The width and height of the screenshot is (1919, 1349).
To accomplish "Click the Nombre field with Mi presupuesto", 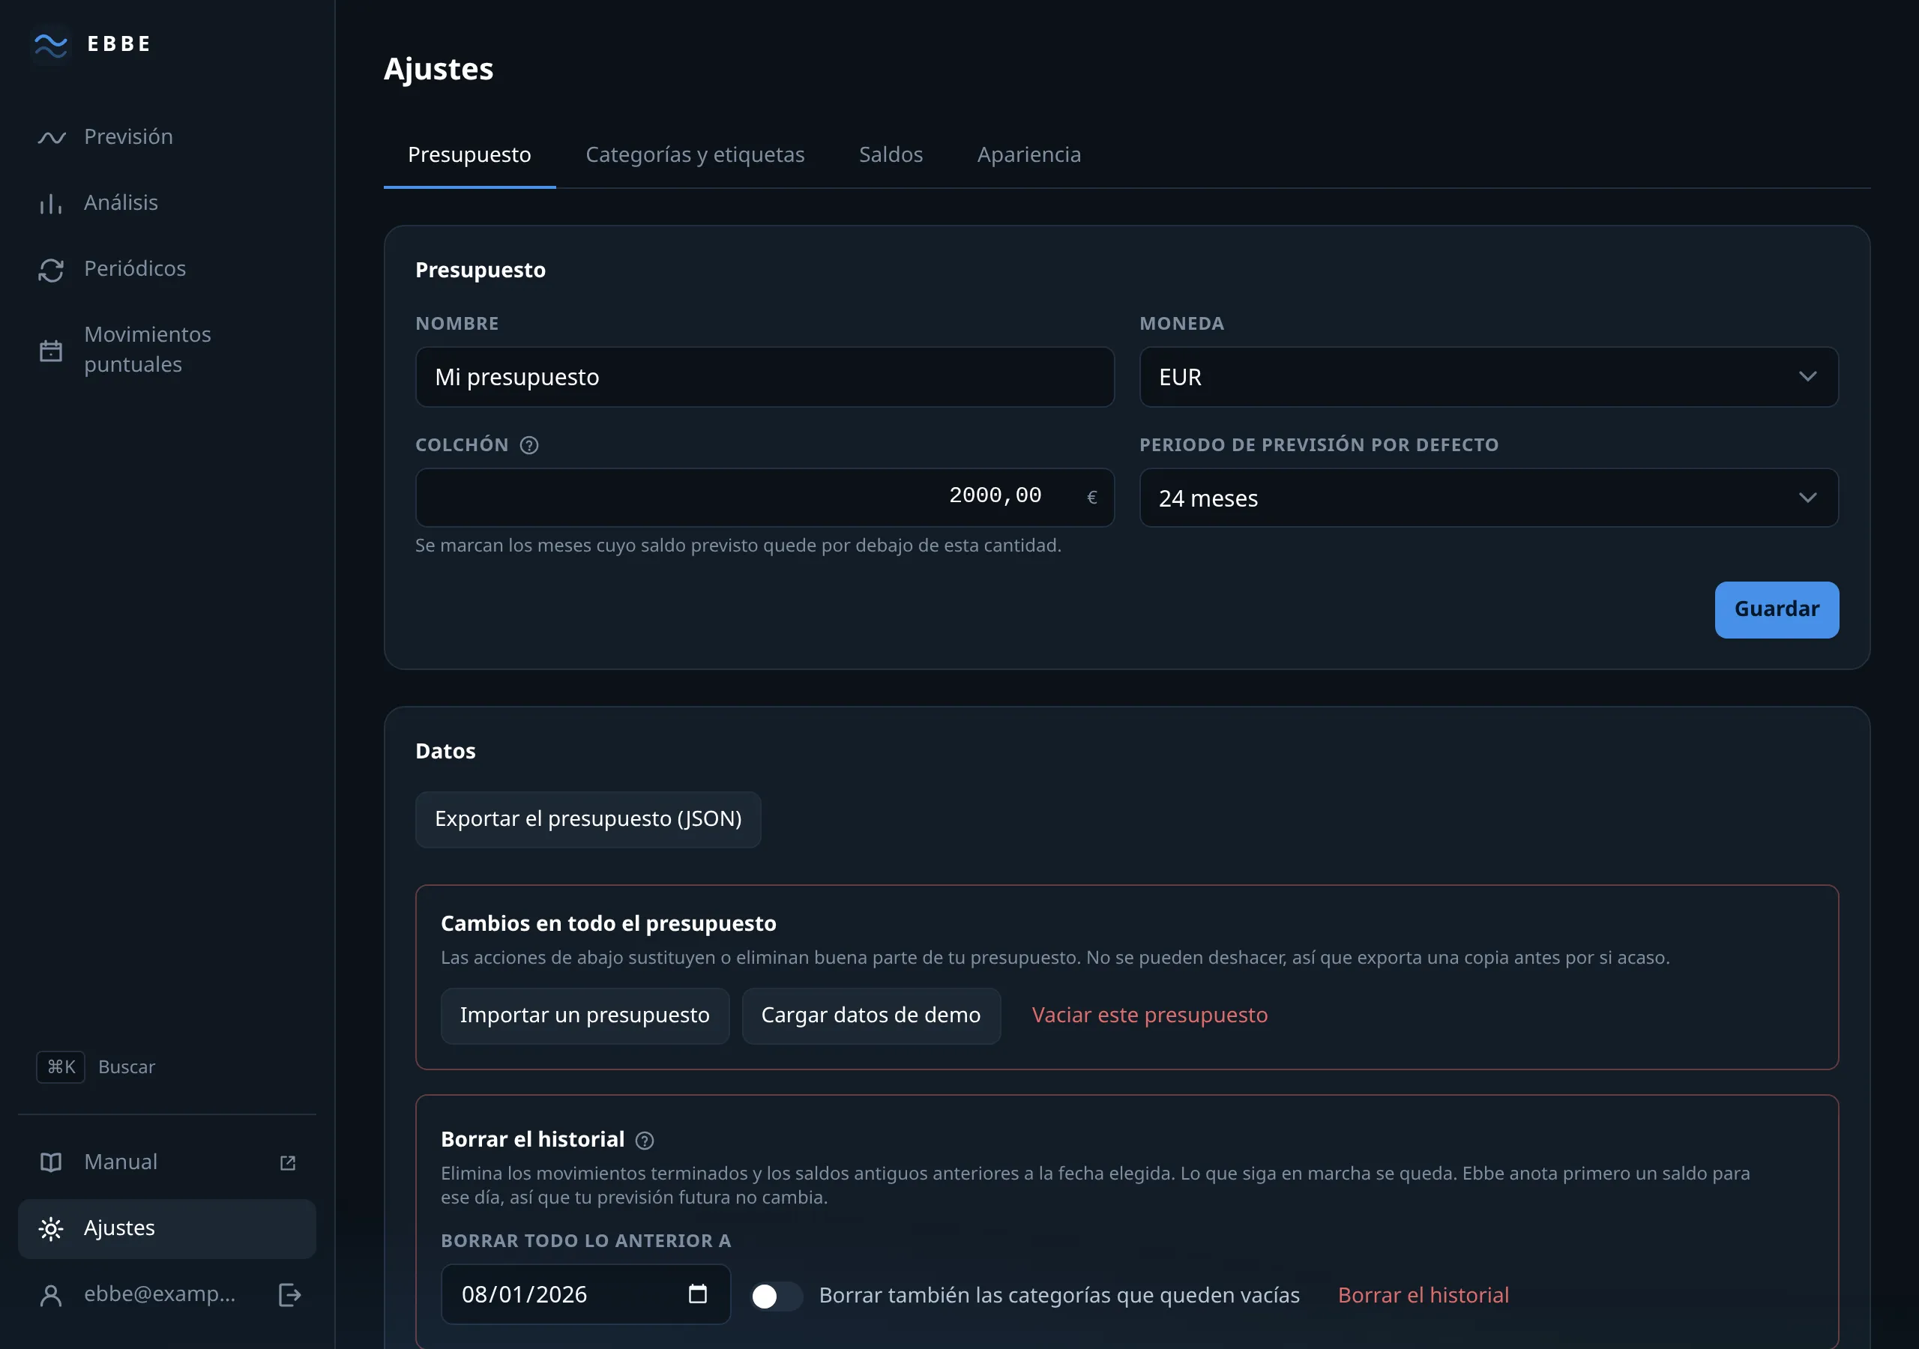I will pyautogui.click(x=765, y=377).
